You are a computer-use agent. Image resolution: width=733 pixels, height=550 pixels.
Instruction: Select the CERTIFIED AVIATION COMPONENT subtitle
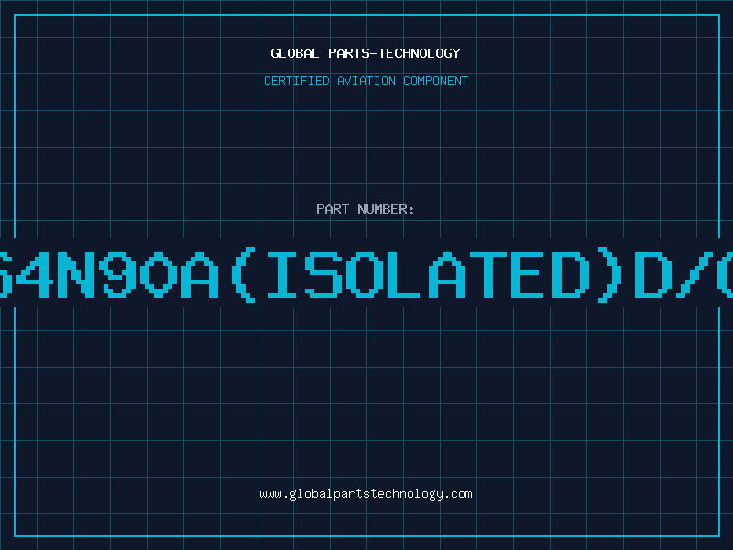(x=366, y=81)
